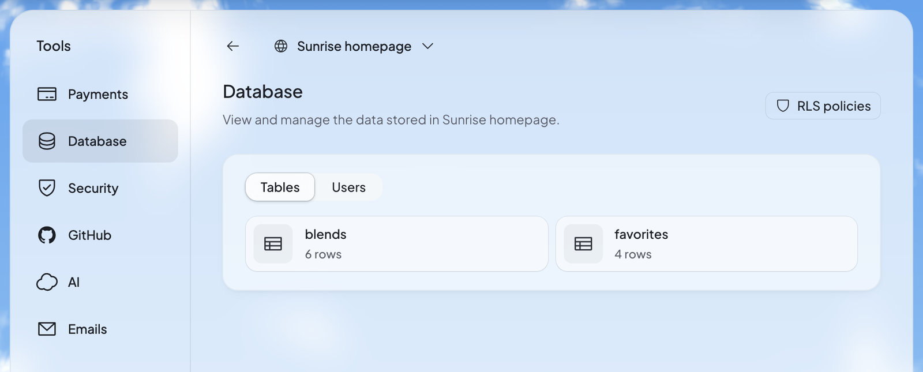Expand the Sunrise homepage chevron dropdown
This screenshot has height=372, width=923.
click(427, 46)
